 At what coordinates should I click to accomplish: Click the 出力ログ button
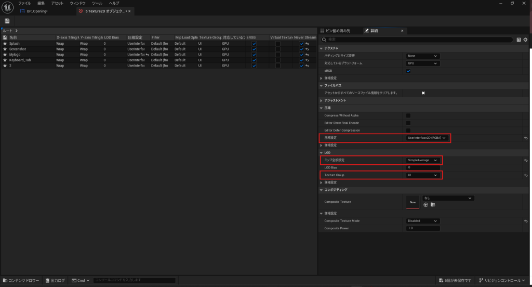coord(56,281)
